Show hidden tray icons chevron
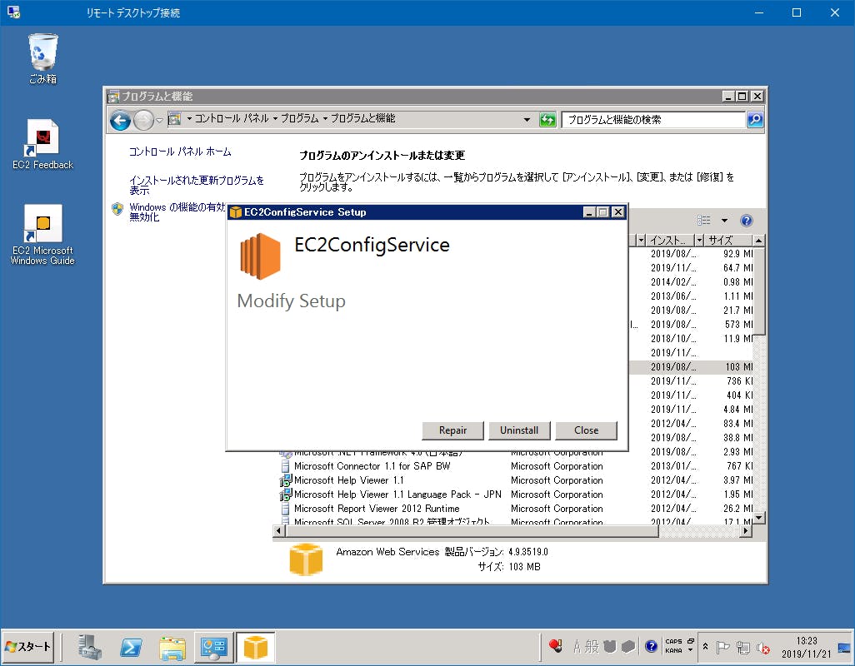 705,646
